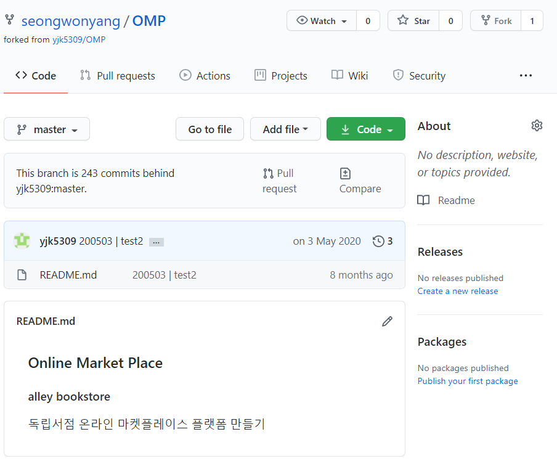Edit repository details with the gear icon
The width and height of the screenshot is (557, 461).
537,126
